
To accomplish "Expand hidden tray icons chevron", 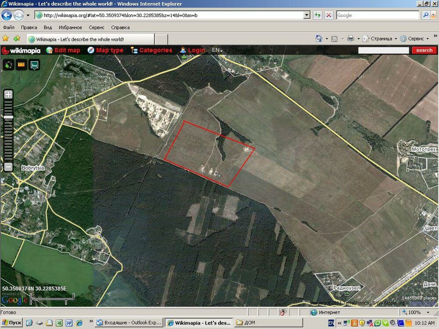I will pyautogui.click(x=339, y=323).
